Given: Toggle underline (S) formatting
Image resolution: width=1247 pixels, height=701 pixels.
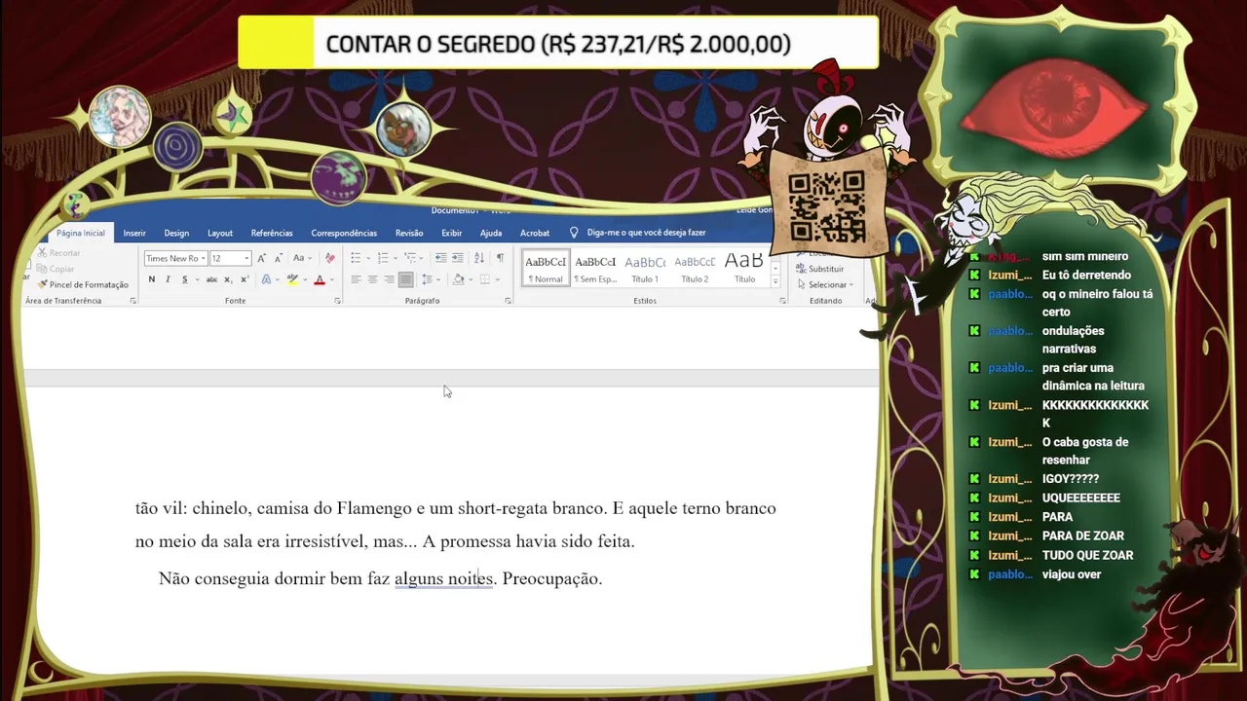Looking at the screenshot, I should pos(184,279).
